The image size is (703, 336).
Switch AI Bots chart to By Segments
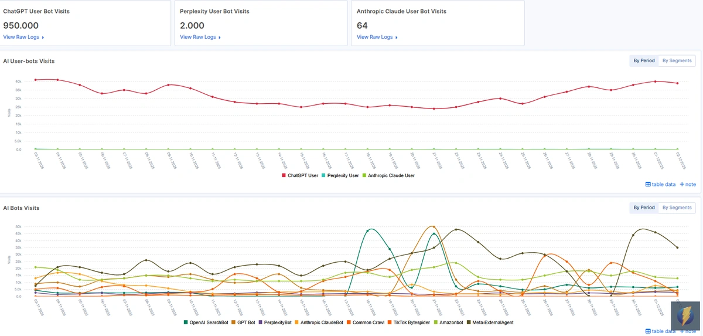677,208
